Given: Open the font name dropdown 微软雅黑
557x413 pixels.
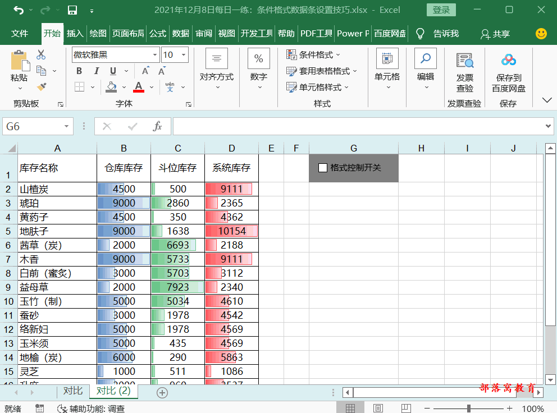Looking at the screenshot, I should (x=155, y=54).
